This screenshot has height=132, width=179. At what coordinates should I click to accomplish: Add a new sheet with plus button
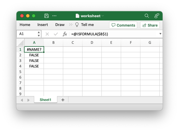tap(63, 100)
